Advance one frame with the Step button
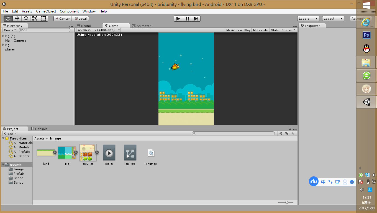Viewport: 377px width, 213px height. coord(196,19)
